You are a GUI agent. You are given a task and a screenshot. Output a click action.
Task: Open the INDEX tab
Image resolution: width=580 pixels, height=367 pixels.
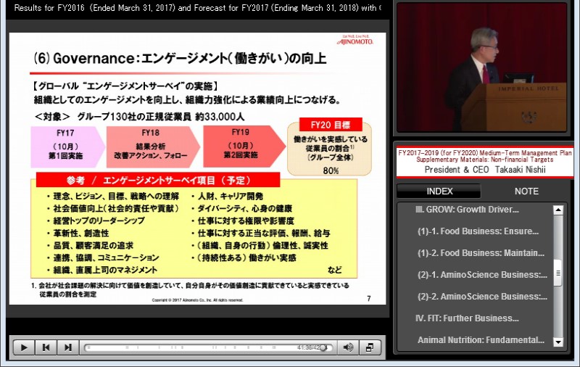point(439,191)
